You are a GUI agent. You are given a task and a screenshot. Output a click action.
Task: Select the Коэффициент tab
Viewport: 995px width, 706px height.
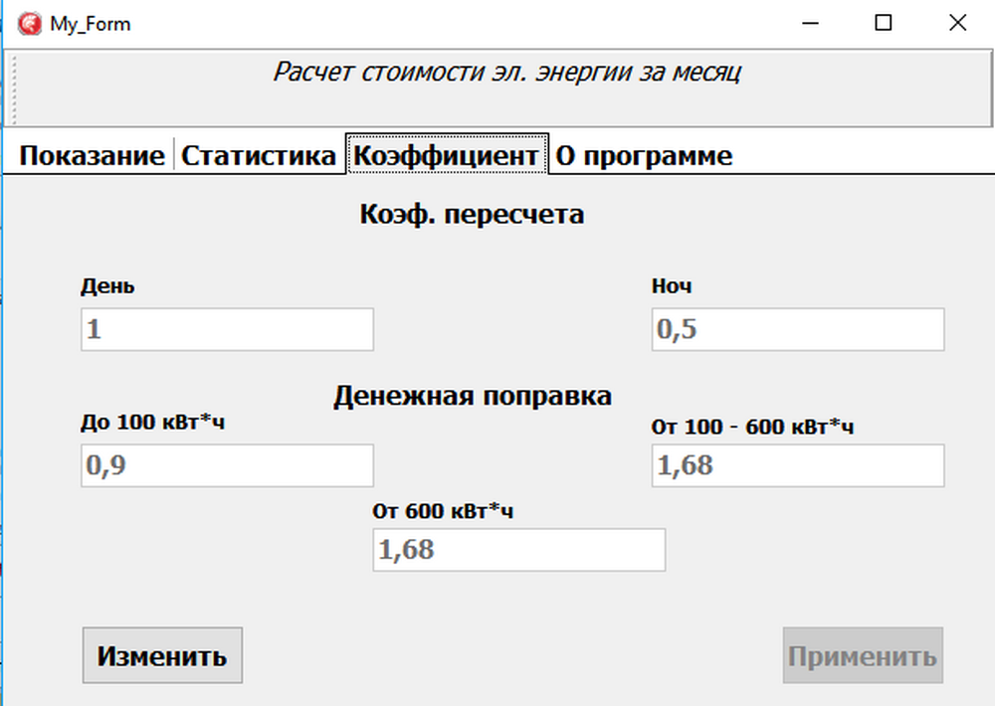447,156
